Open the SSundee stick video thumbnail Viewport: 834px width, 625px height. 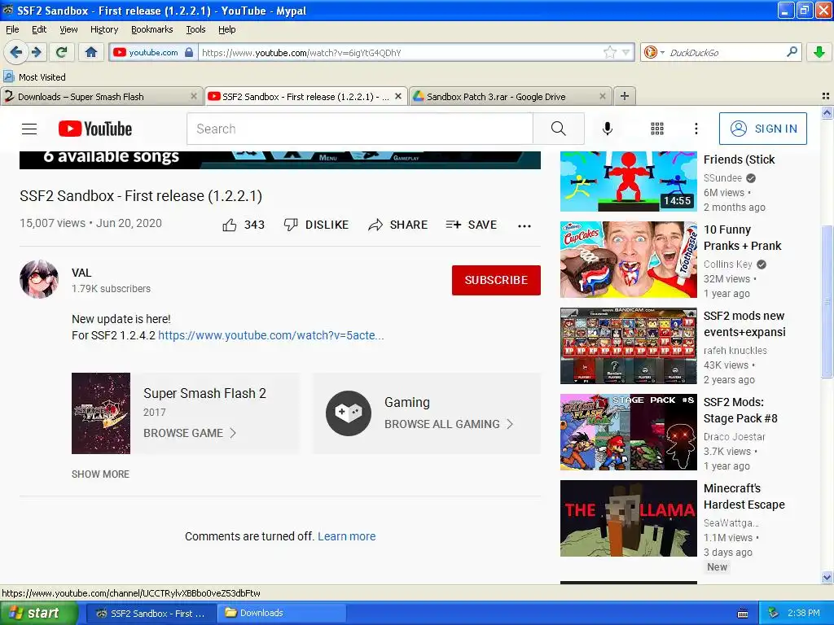(629, 181)
